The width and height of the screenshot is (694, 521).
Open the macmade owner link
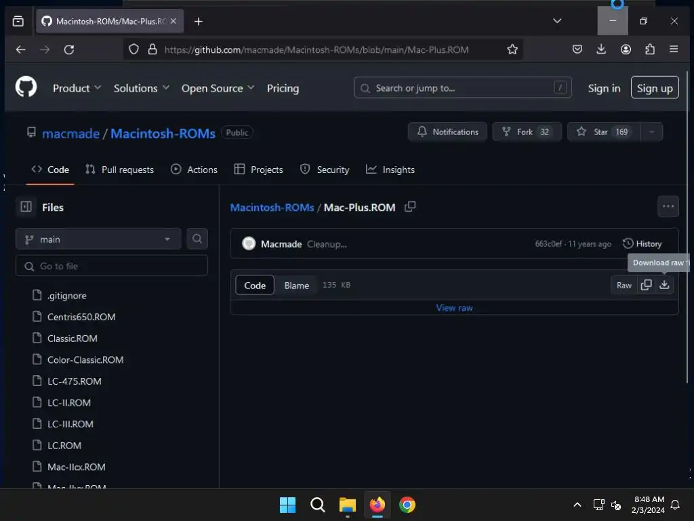click(70, 133)
